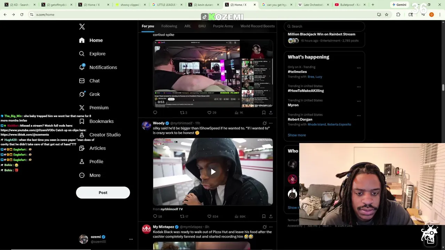Bookmark page with star icon
Viewport: 445px width, 250px height.
pos(386,15)
